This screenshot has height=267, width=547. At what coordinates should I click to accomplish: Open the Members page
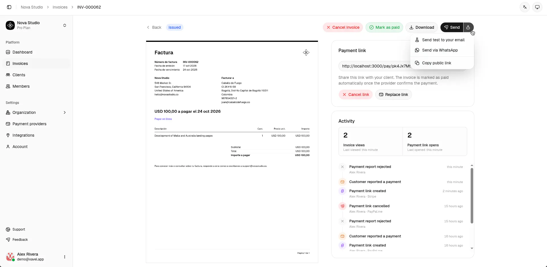[36, 86]
